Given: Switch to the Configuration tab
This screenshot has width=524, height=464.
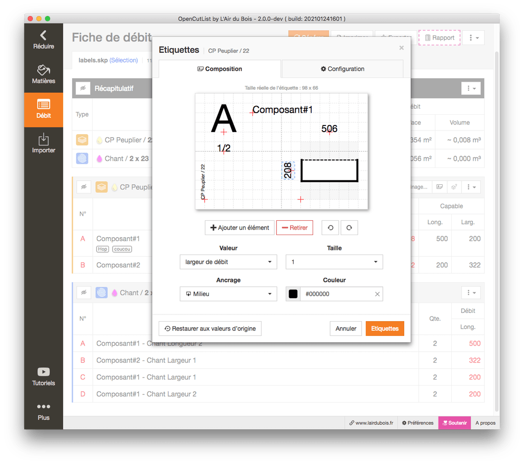Looking at the screenshot, I should click(x=342, y=69).
